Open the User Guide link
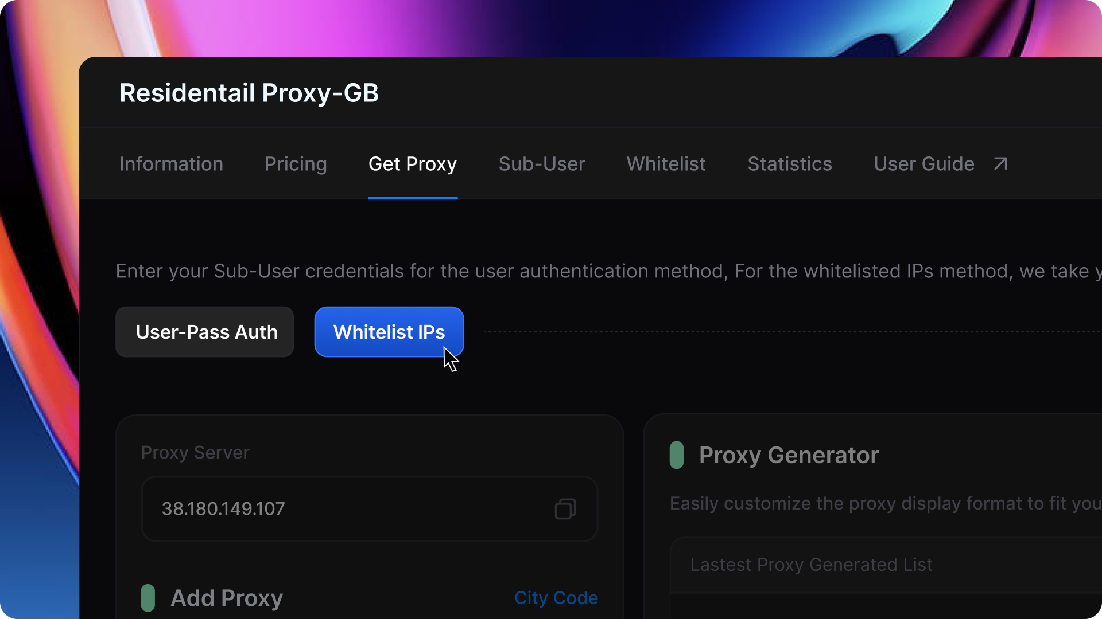 coord(924,164)
